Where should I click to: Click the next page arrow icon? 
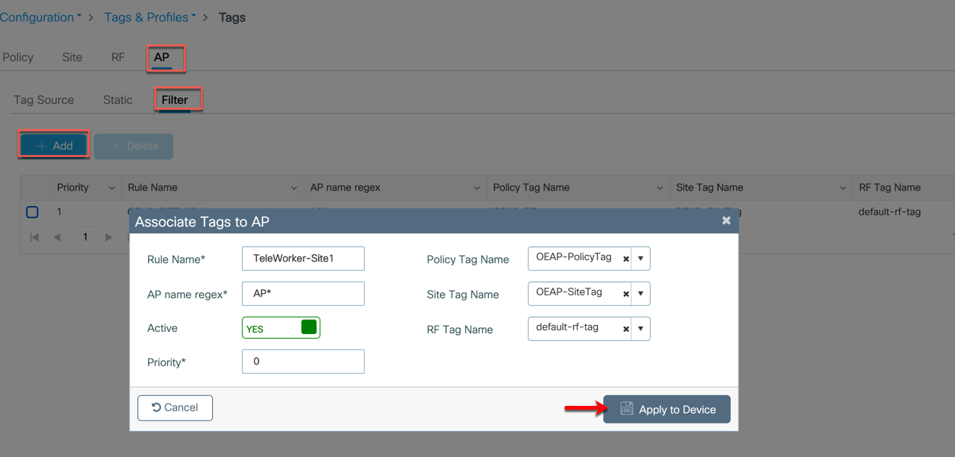pyautogui.click(x=109, y=237)
